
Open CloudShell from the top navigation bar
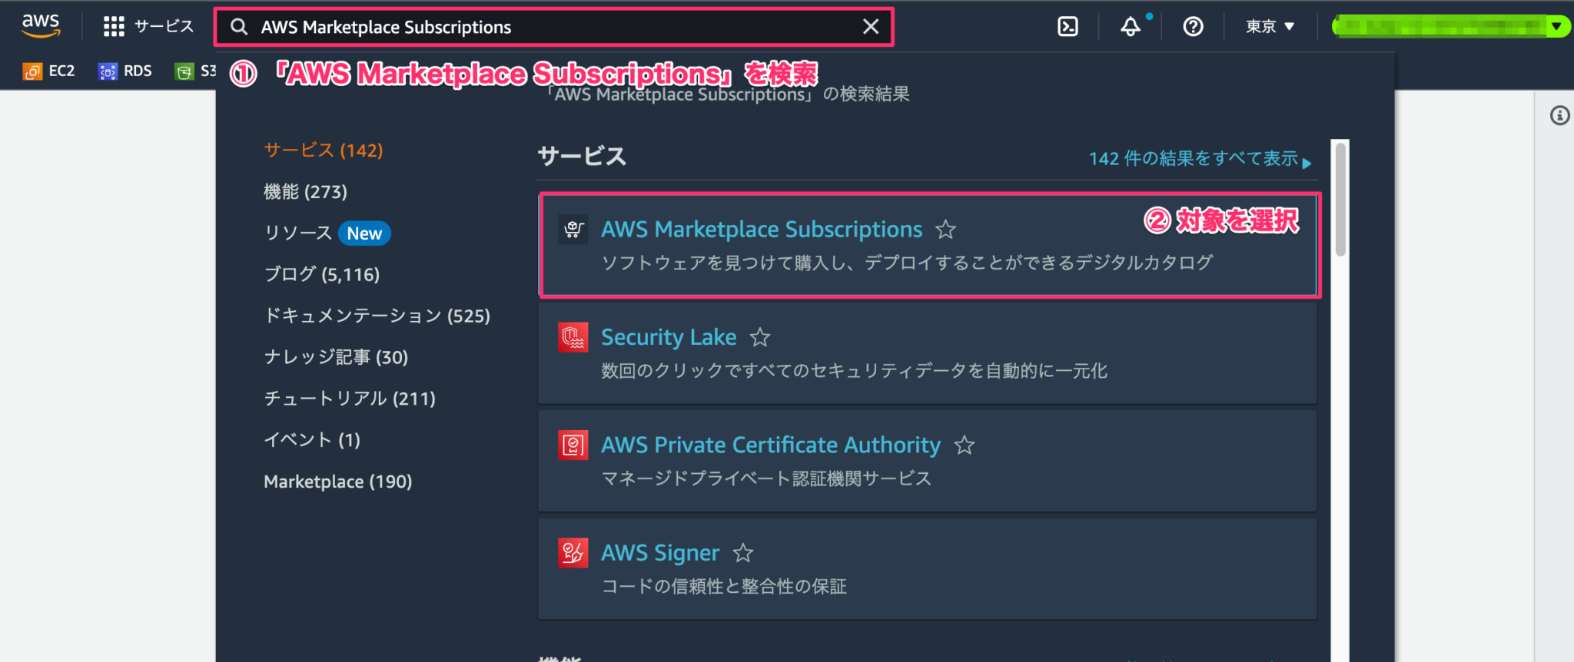[1068, 25]
